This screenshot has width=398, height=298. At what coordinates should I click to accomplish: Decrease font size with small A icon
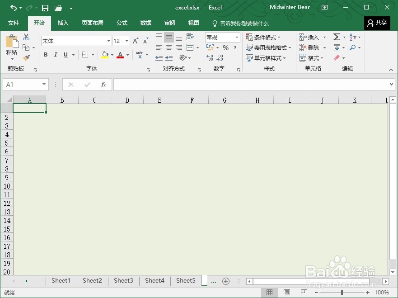(145, 41)
